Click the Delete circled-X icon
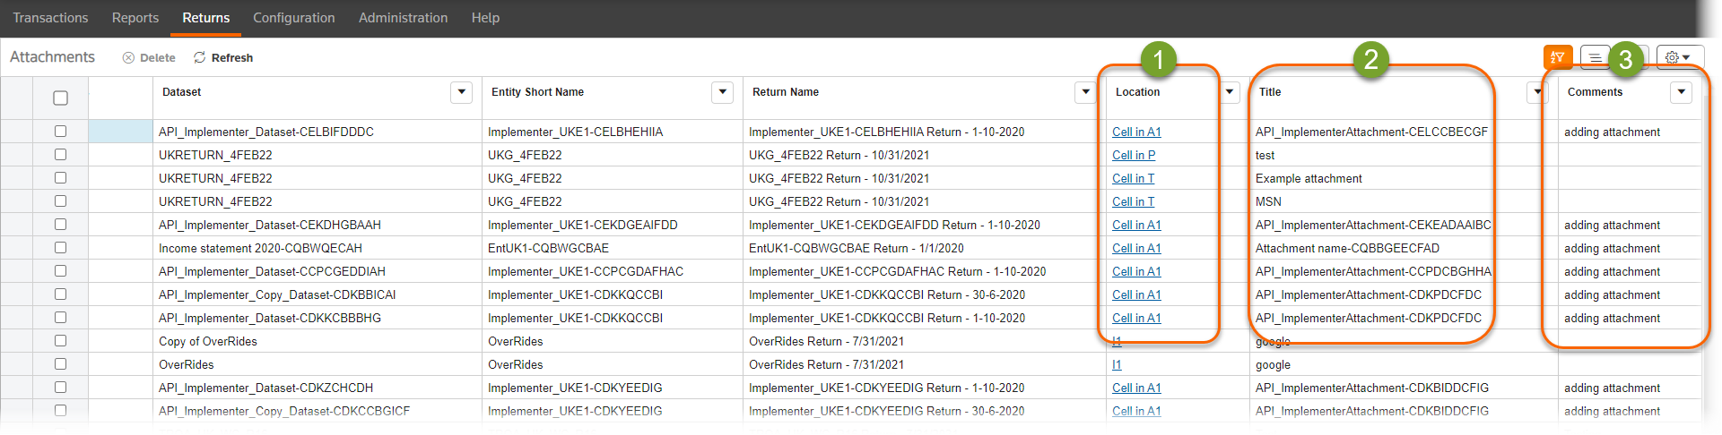 tap(128, 57)
